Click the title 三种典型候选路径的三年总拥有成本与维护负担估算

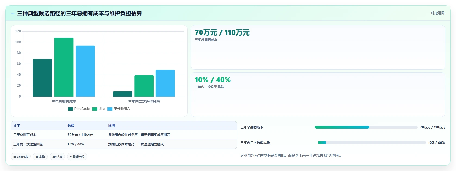79,13
